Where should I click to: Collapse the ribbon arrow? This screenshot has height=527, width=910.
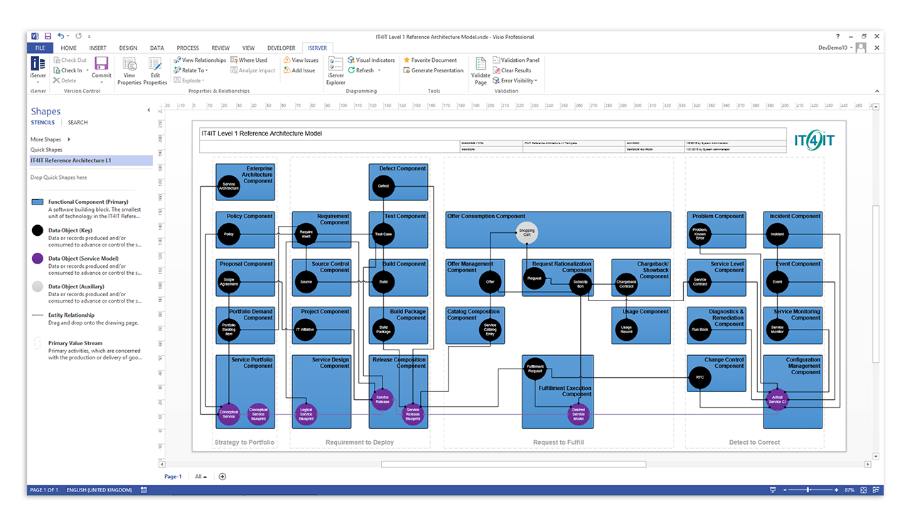tap(878, 90)
